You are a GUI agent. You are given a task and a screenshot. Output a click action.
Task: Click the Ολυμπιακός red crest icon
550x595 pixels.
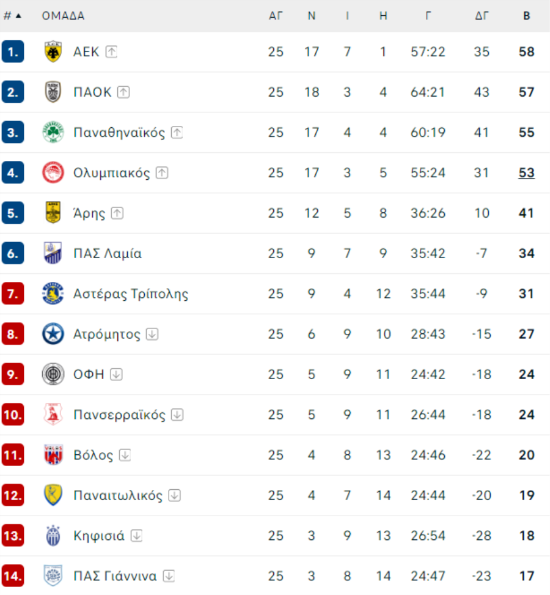(53, 173)
